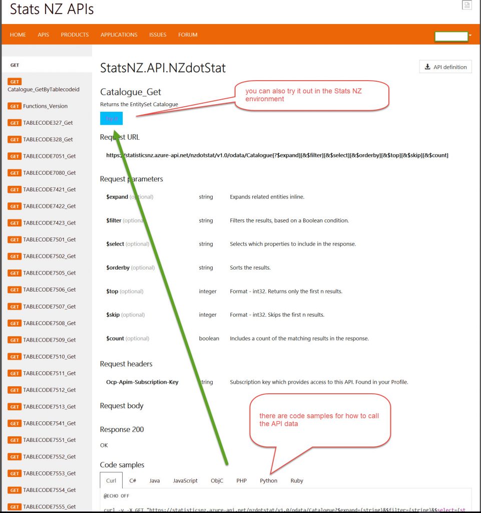Open the TABLECODE327_Get operation
Screen dimensions: 481x513
point(48,123)
